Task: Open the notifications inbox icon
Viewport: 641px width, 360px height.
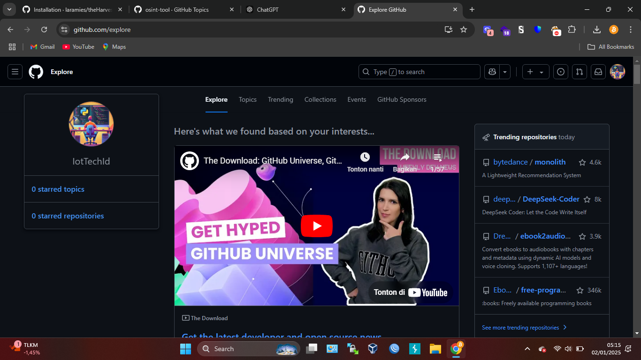Action: coord(598,72)
